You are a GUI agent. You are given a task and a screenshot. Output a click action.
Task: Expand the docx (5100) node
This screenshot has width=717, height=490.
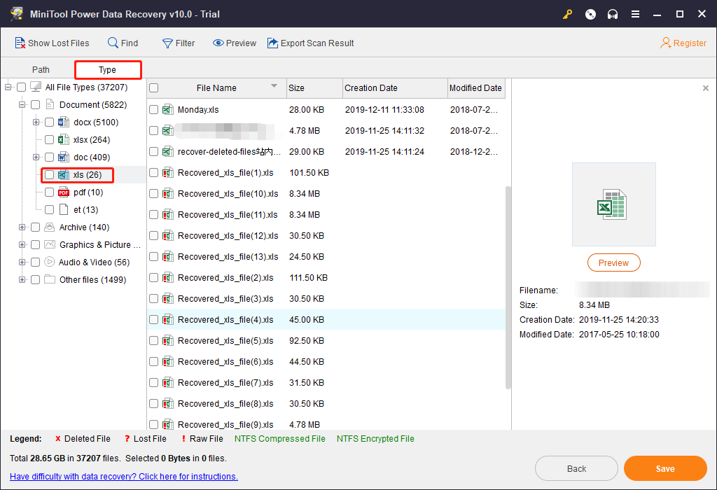click(36, 122)
